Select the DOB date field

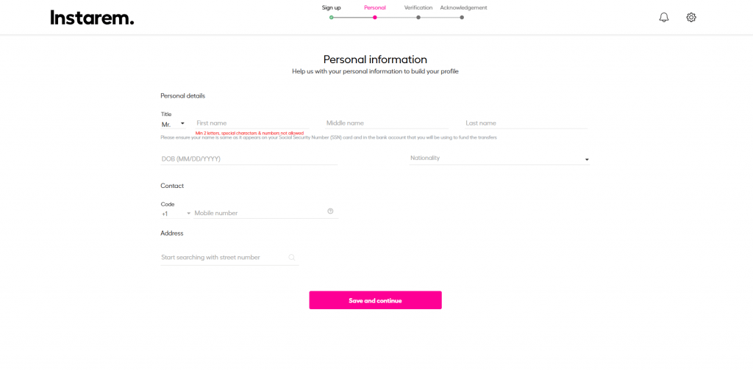pyautogui.click(x=249, y=159)
